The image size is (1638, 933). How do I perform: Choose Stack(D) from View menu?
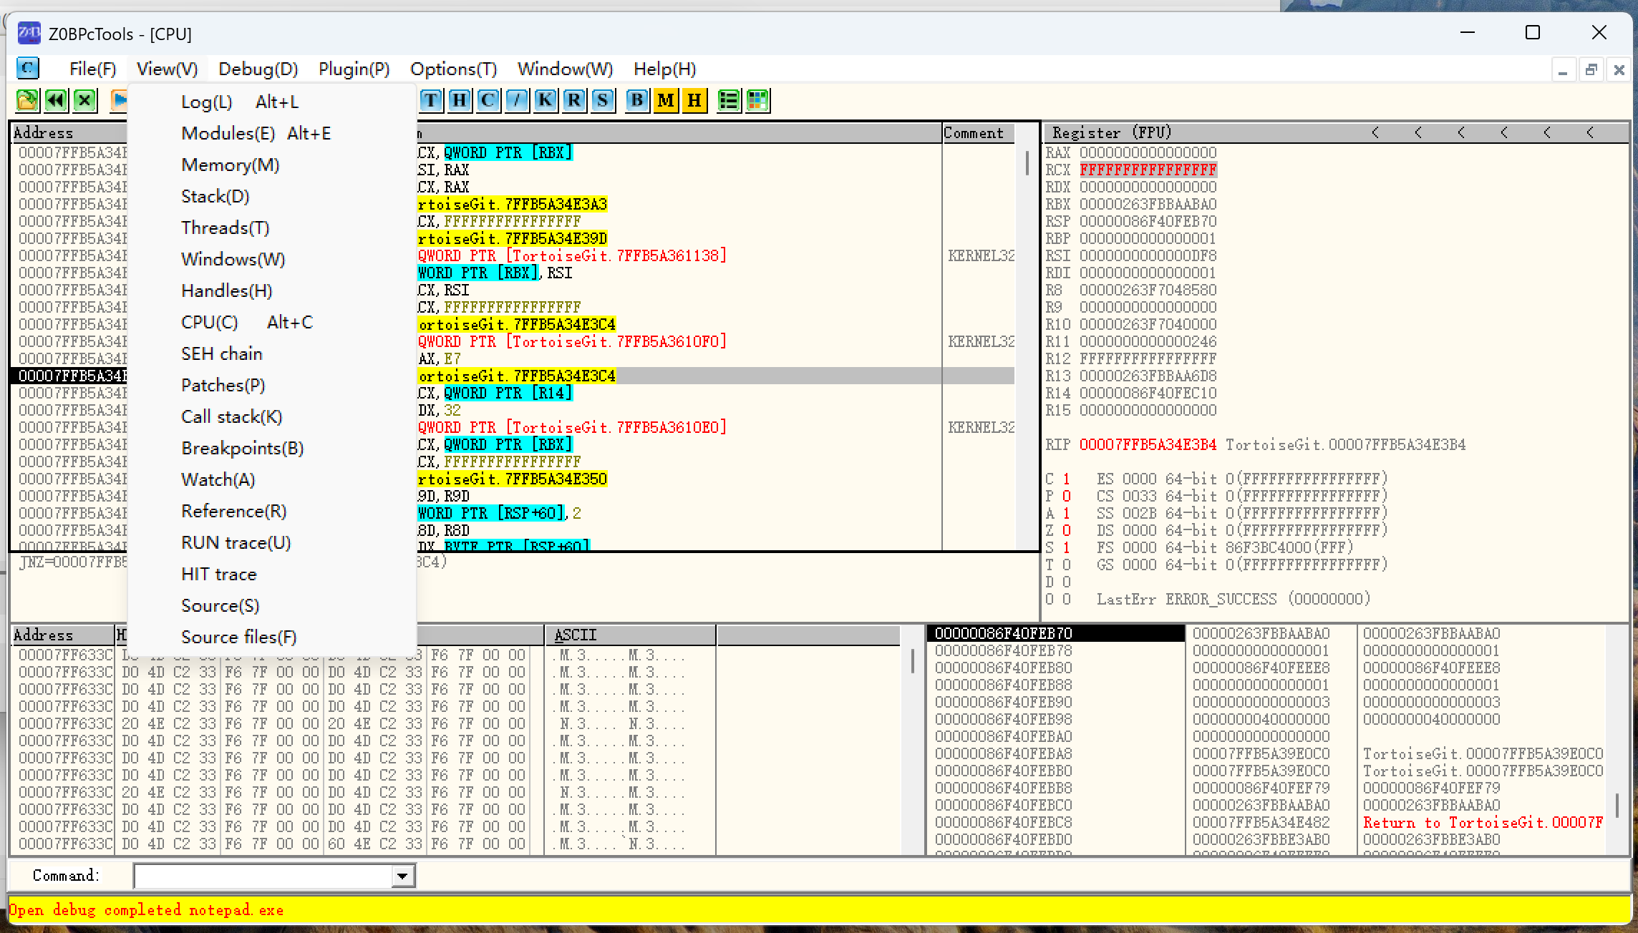tap(272, 196)
